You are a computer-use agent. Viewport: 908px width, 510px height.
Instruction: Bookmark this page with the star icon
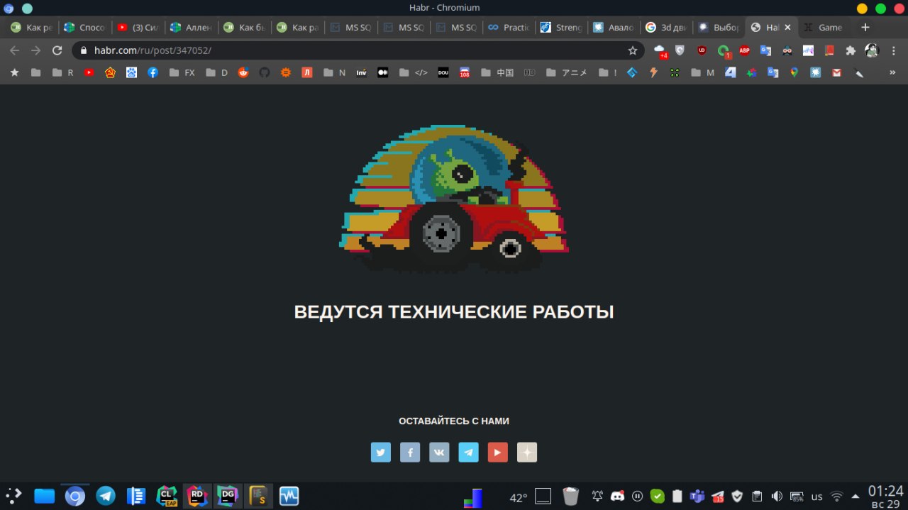pos(632,50)
